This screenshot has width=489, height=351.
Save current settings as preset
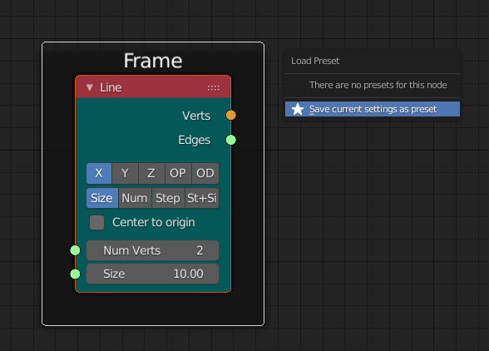tap(373, 109)
